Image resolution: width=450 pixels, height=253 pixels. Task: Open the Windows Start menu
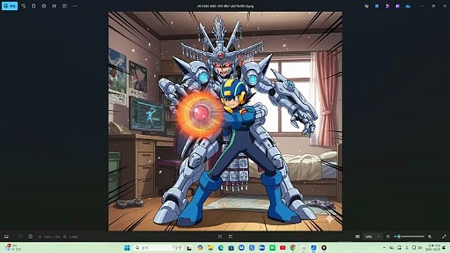pos(127,248)
